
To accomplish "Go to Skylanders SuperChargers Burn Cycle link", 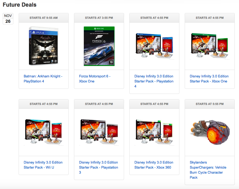I will (208, 170).
